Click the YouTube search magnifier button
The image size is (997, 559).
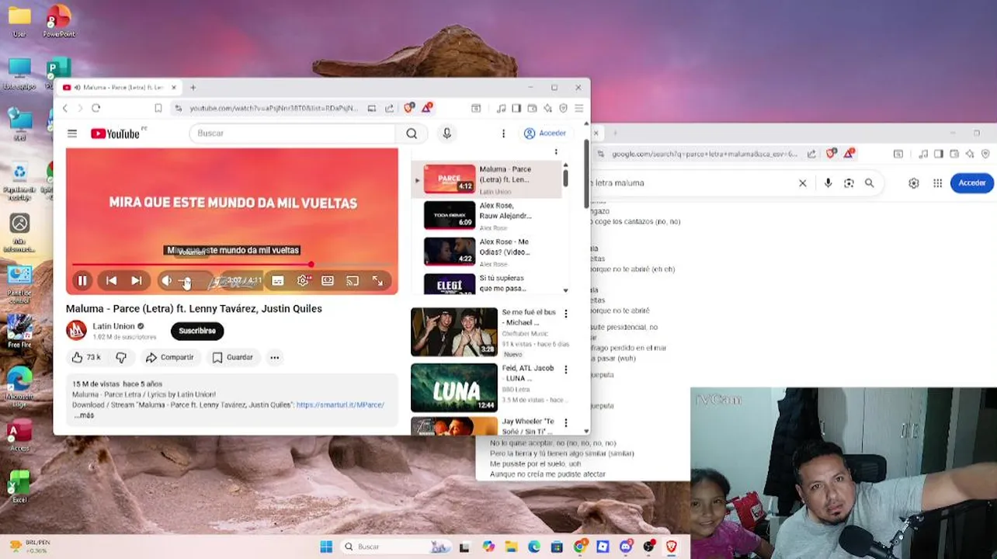click(x=412, y=134)
